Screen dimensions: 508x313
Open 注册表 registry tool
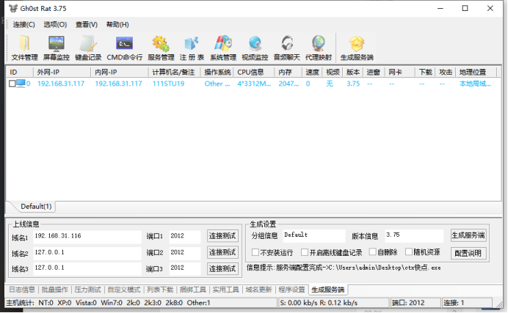point(192,48)
